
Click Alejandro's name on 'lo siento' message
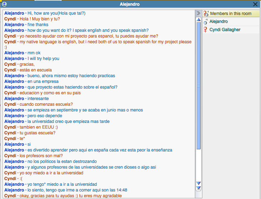click(14, 190)
